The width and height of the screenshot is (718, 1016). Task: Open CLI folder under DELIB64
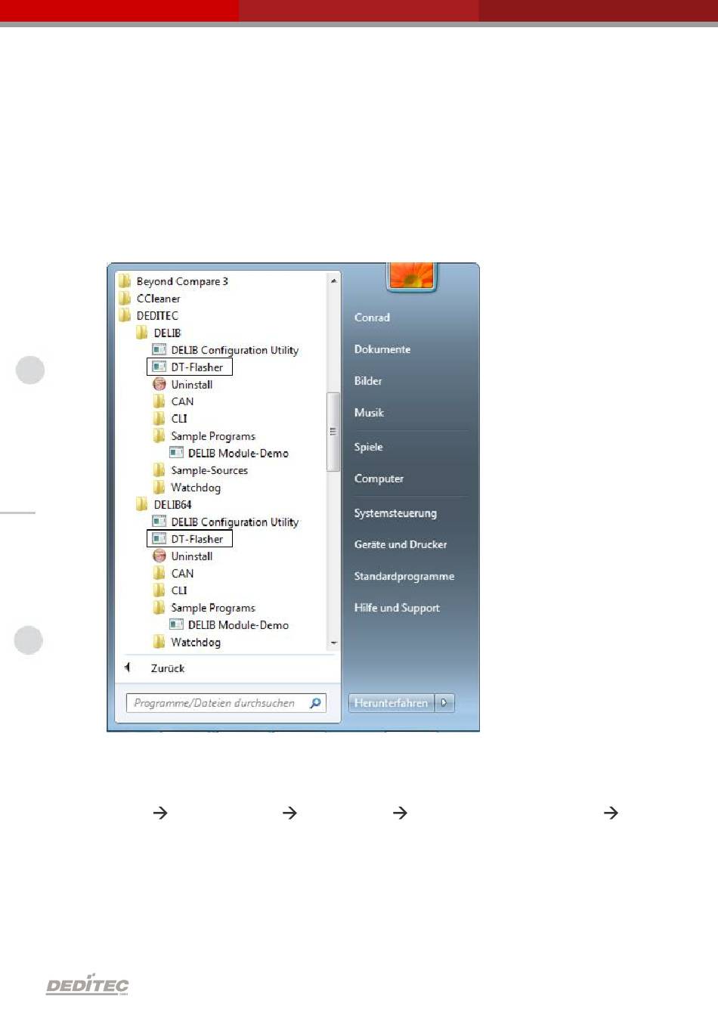(x=170, y=590)
